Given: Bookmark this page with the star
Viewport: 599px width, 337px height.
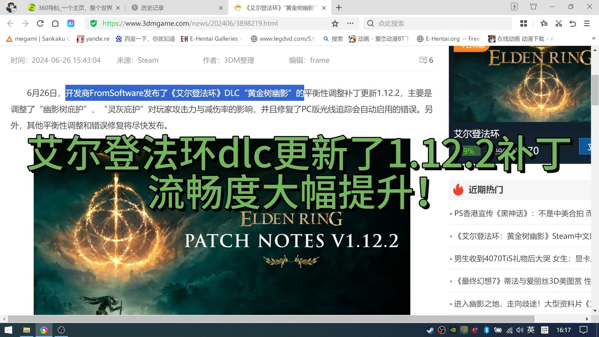Looking at the screenshot, I should (335, 23).
